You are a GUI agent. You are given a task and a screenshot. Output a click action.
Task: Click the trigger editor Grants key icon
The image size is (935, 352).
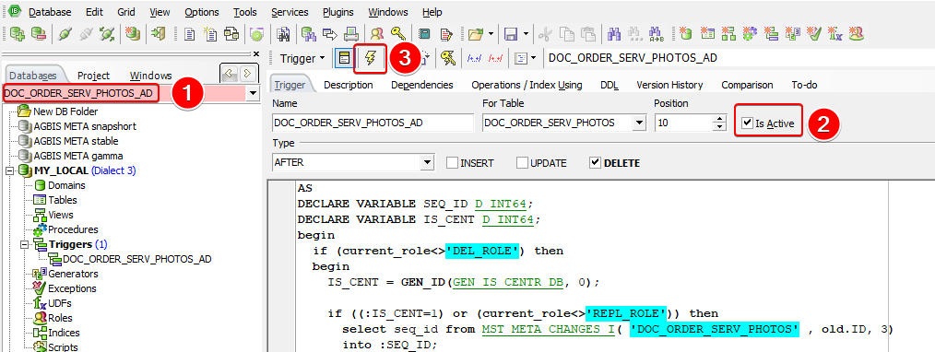(448, 58)
